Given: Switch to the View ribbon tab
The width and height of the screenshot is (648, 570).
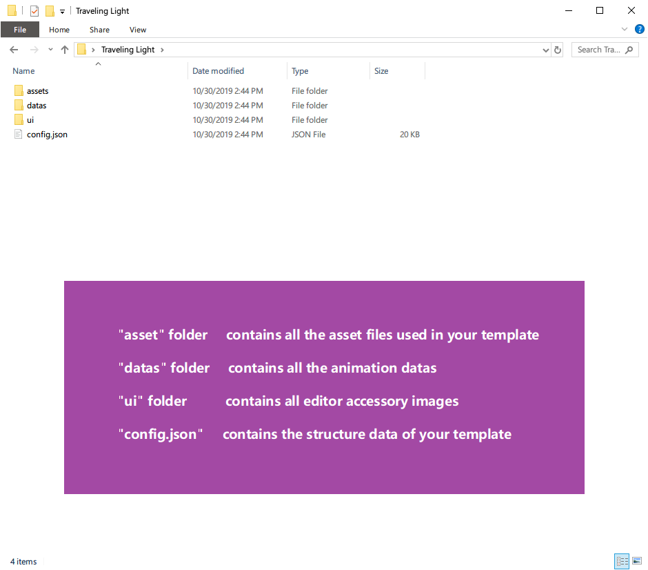Looking at the screenshot, I should point(138,30).
